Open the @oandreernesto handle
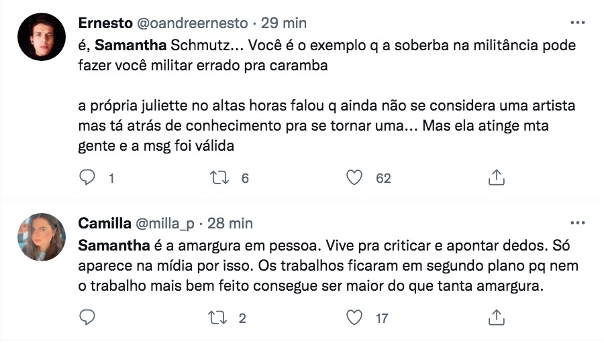Viewport: 604px width, 343px height. coord(192,23)
